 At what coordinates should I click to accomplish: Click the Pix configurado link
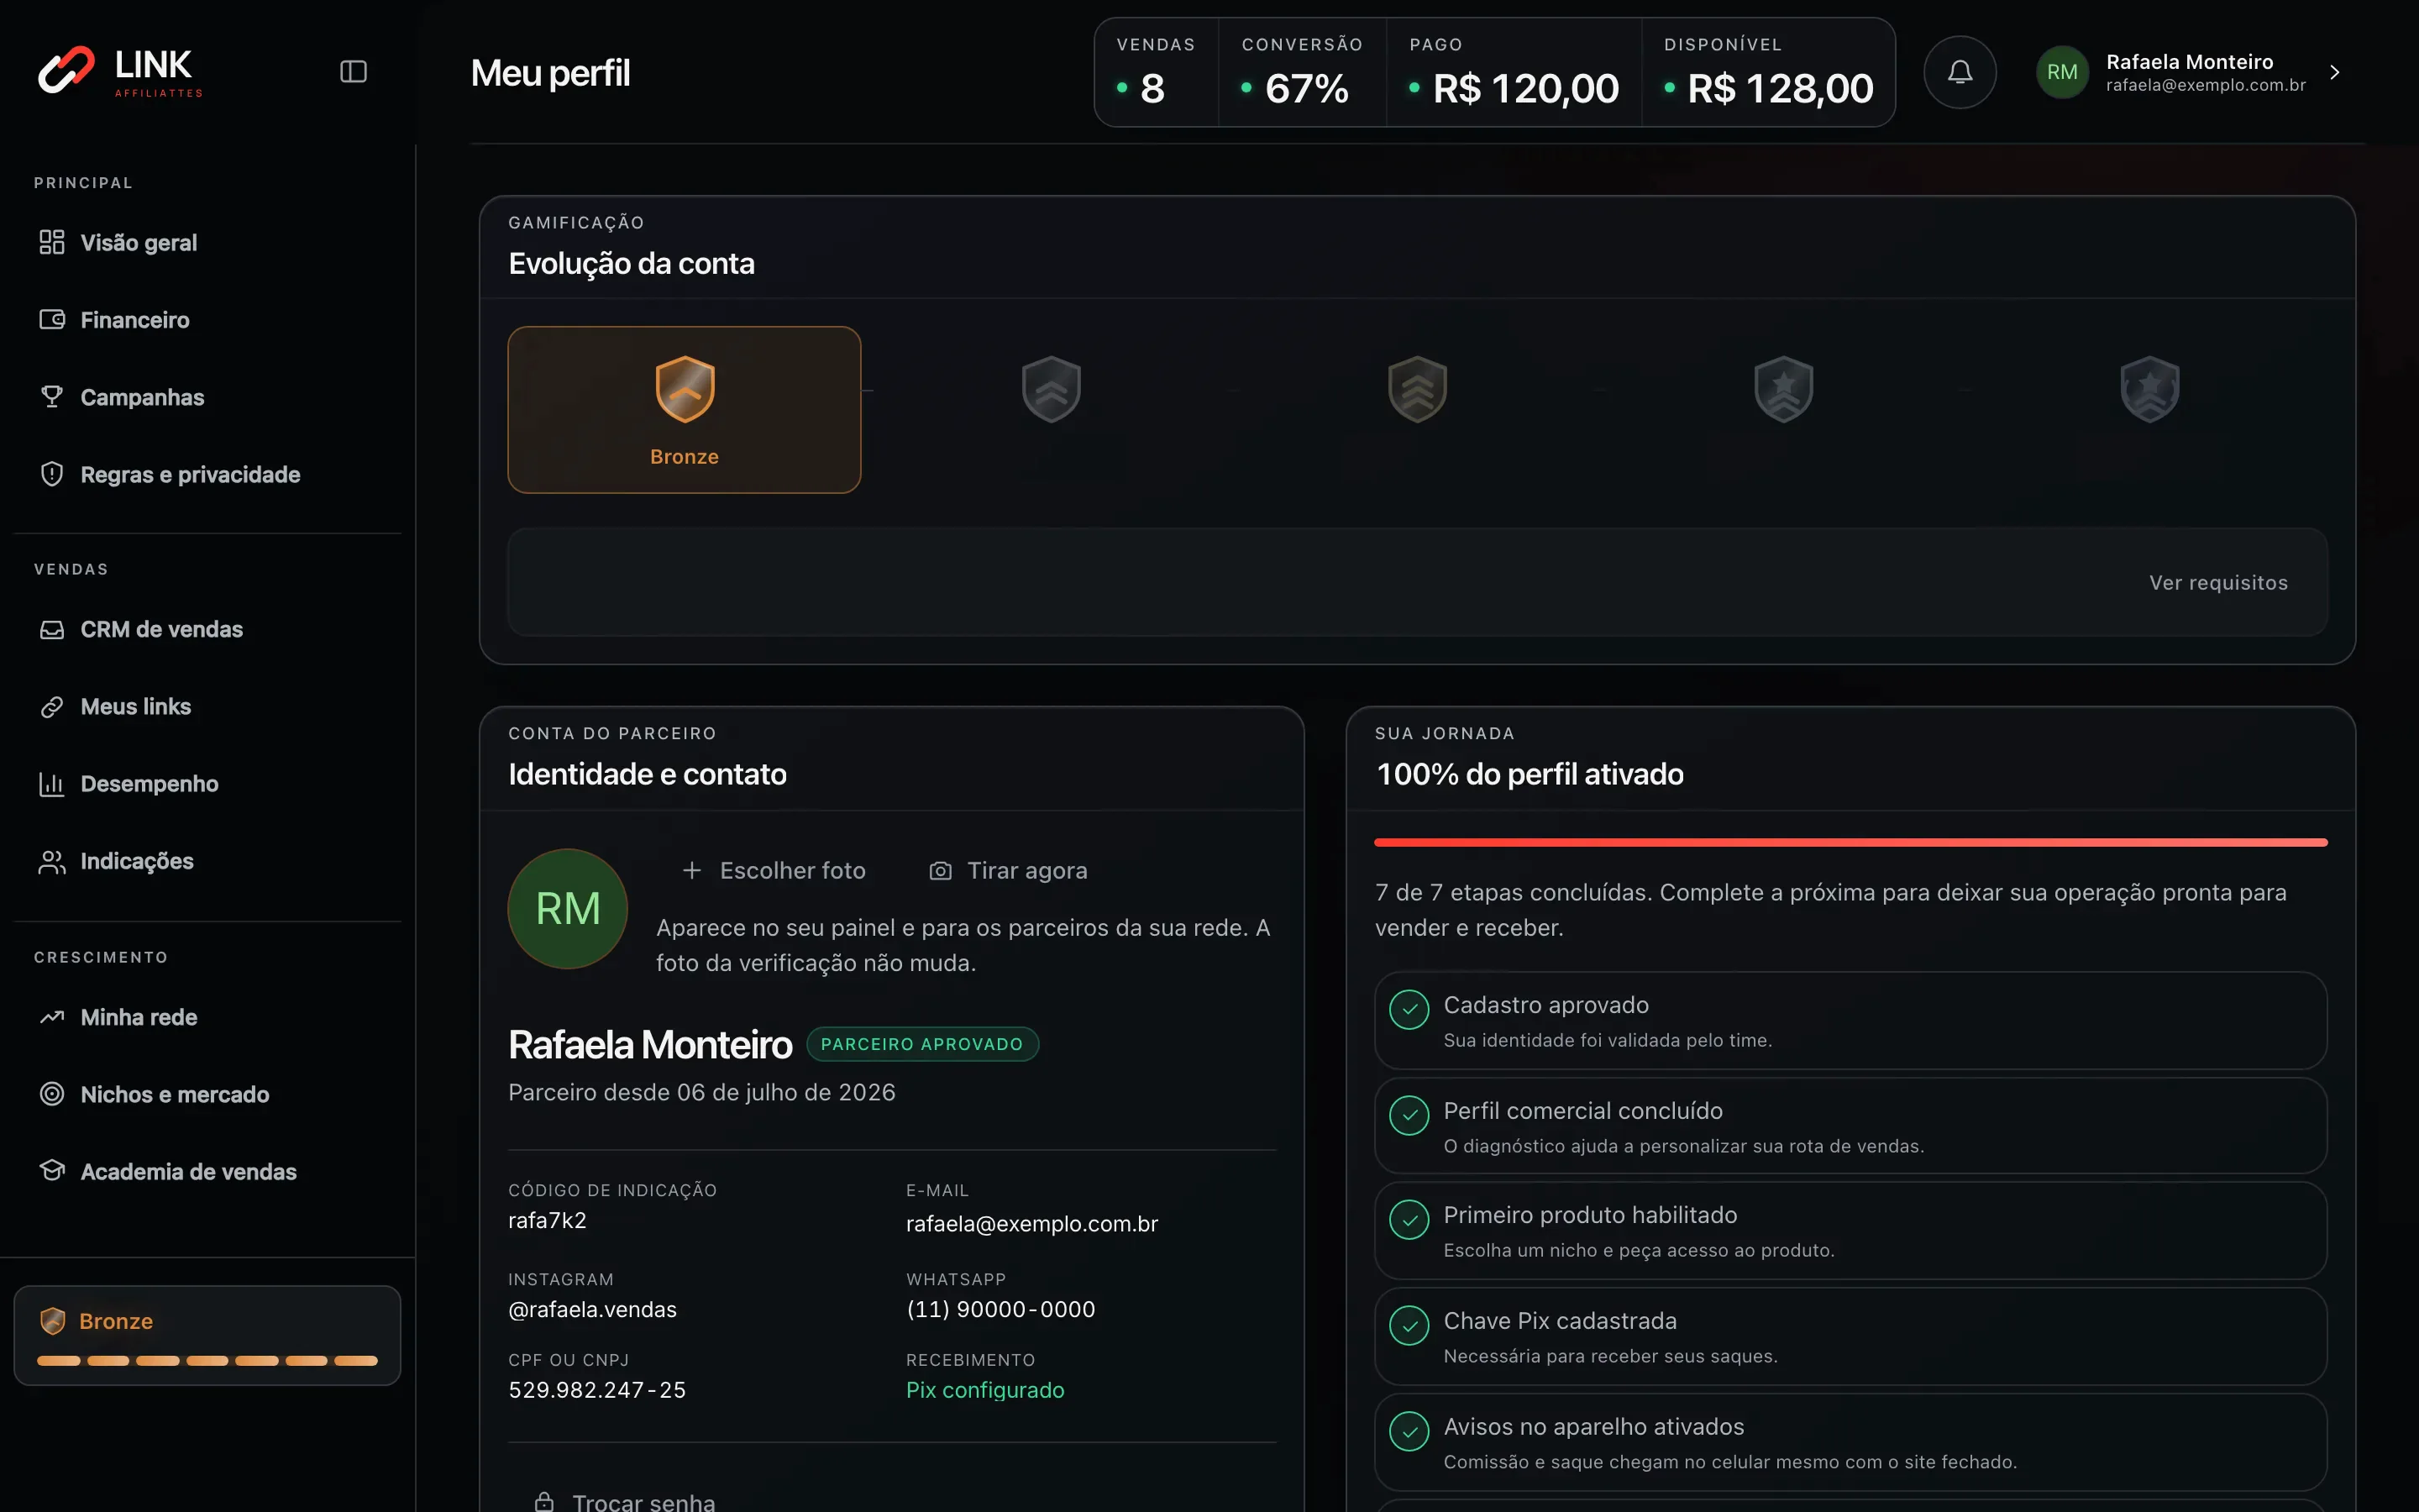pyautogui.click(x=984, y=1390)
